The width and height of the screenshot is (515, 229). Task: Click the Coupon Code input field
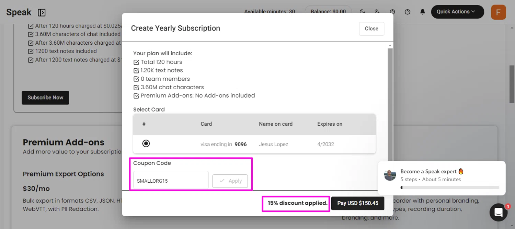coord(171,180)
